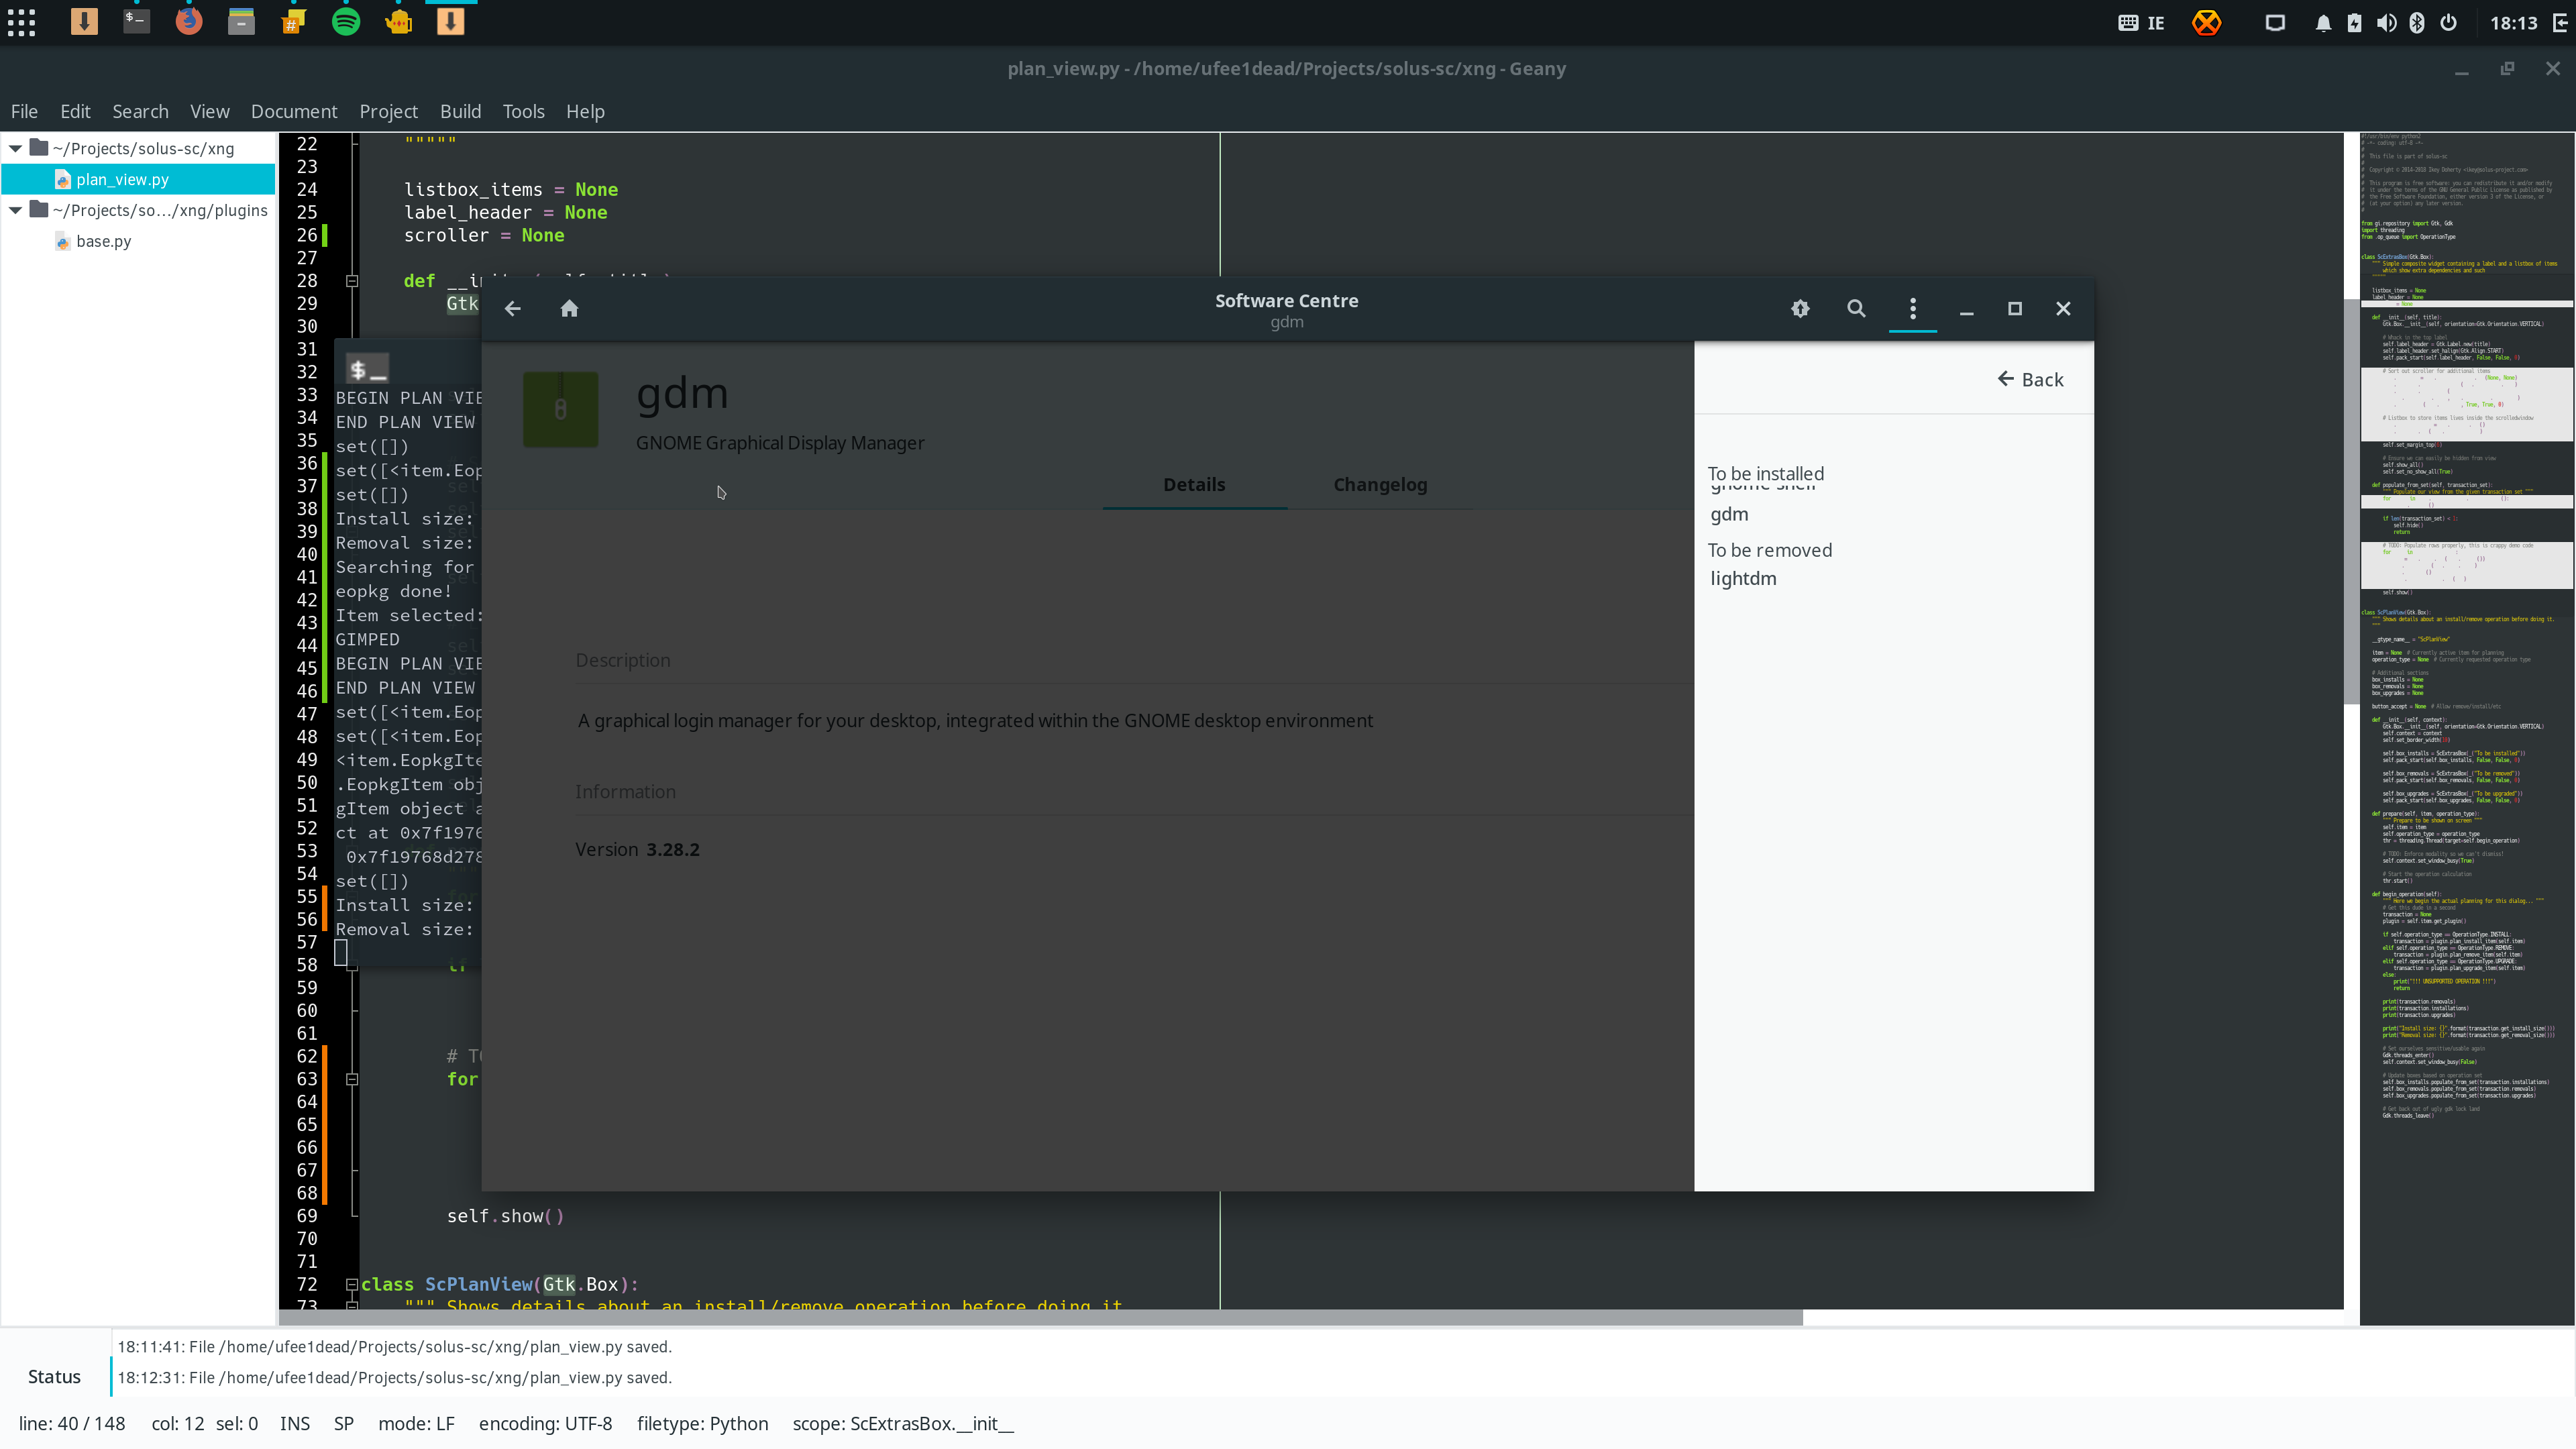
Task: Click the version 3.28.2 text
Action: (x=672, y=849)
